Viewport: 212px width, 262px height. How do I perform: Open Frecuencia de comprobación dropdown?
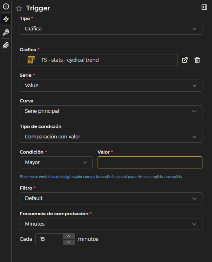coord(111,224)
